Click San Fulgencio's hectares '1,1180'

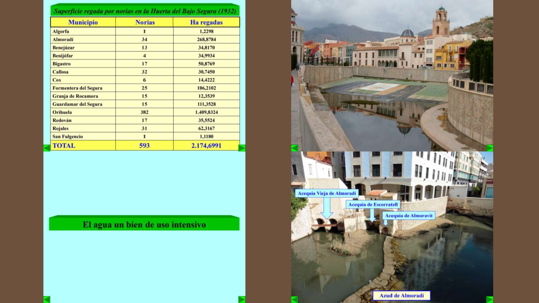(206, 137)
